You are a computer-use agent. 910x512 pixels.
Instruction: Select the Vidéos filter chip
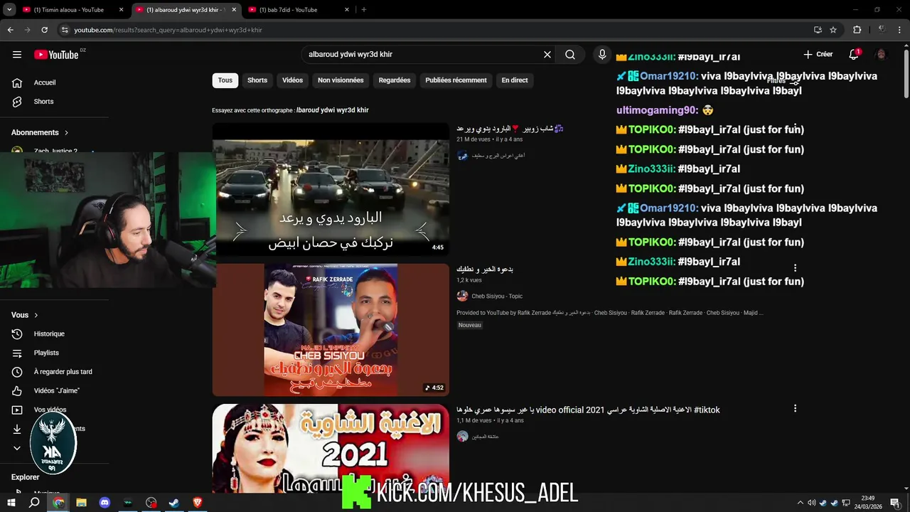pyautogui.click(x=292, y=80)
